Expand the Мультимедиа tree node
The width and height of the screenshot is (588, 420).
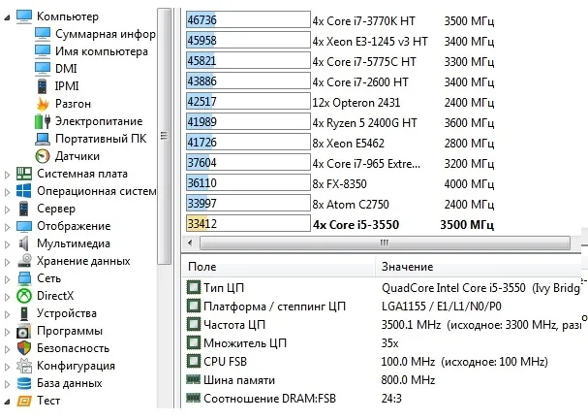(x=7, y=244)
